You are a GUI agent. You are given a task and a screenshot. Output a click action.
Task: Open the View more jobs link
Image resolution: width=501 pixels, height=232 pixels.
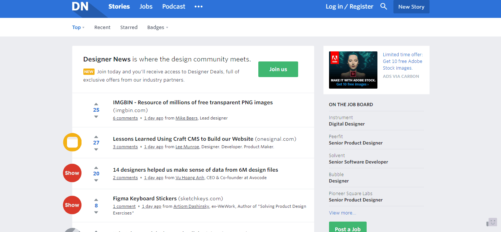pyautogui.click(x=342, y=213)
